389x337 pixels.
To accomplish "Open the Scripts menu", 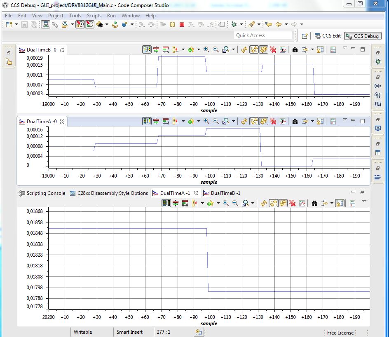I will 94,16.
